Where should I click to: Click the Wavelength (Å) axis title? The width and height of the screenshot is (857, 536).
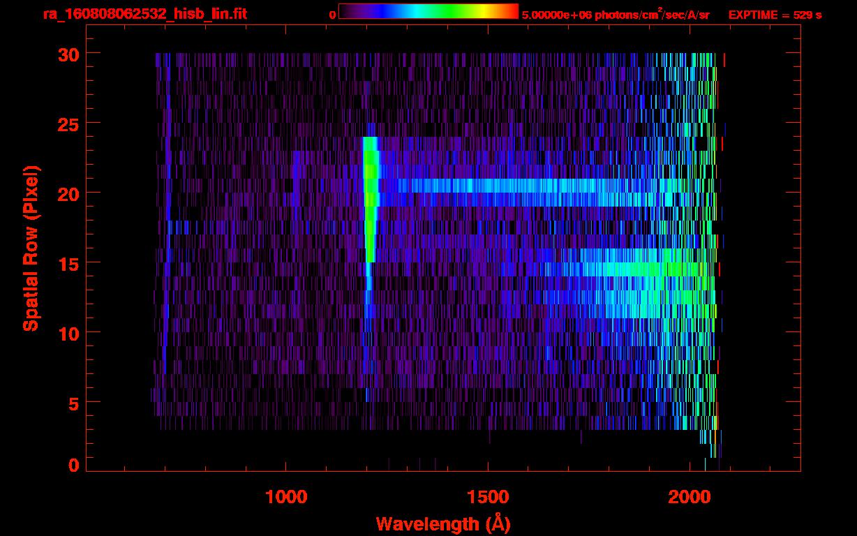[443, 523]
